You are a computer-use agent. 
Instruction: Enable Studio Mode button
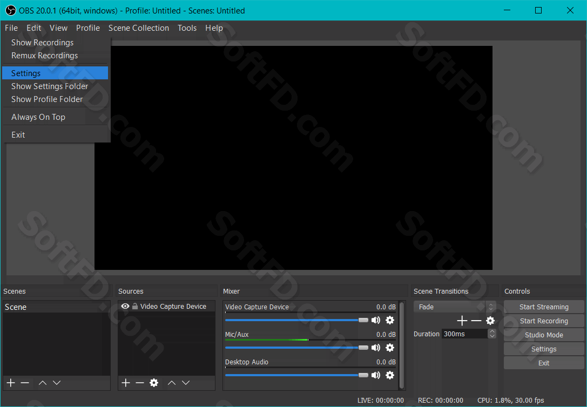point(544,335)
